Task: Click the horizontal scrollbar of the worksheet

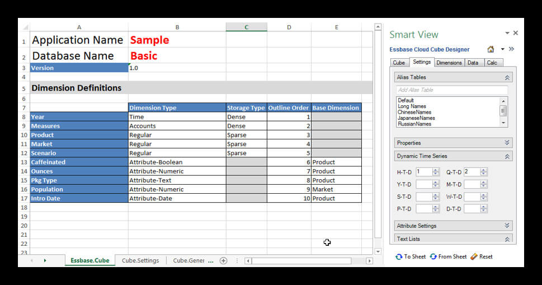Action: [x=302, y=261]
